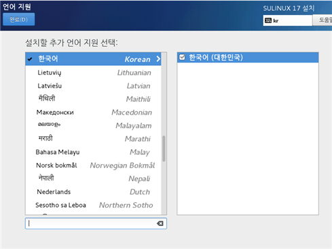Click the Korean row chevron arrow
The height and width of the screenshot is (249, 332).
158,59
